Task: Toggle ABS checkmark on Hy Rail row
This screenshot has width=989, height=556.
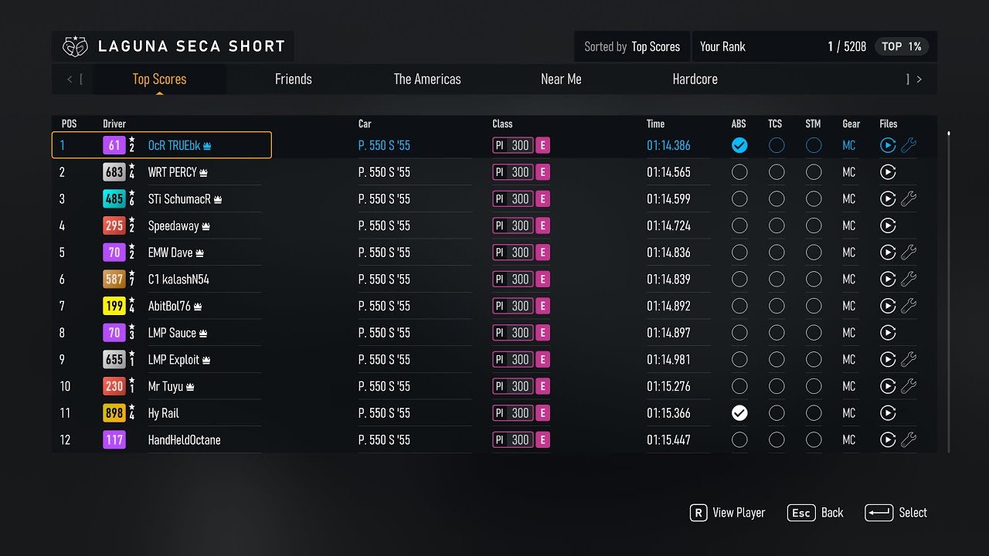Action: tap(739, 413)
